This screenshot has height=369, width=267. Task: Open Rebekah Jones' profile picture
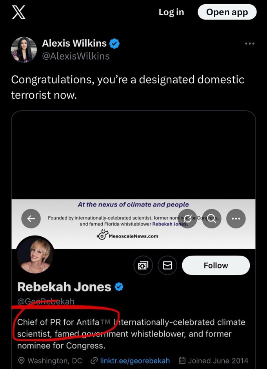pyautogui.click(x=35, y=254)
